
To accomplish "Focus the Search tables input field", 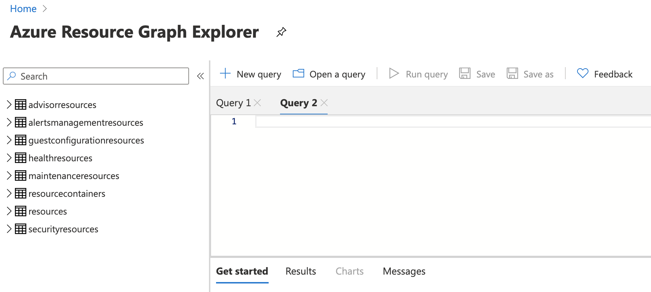I will (96, 76).
